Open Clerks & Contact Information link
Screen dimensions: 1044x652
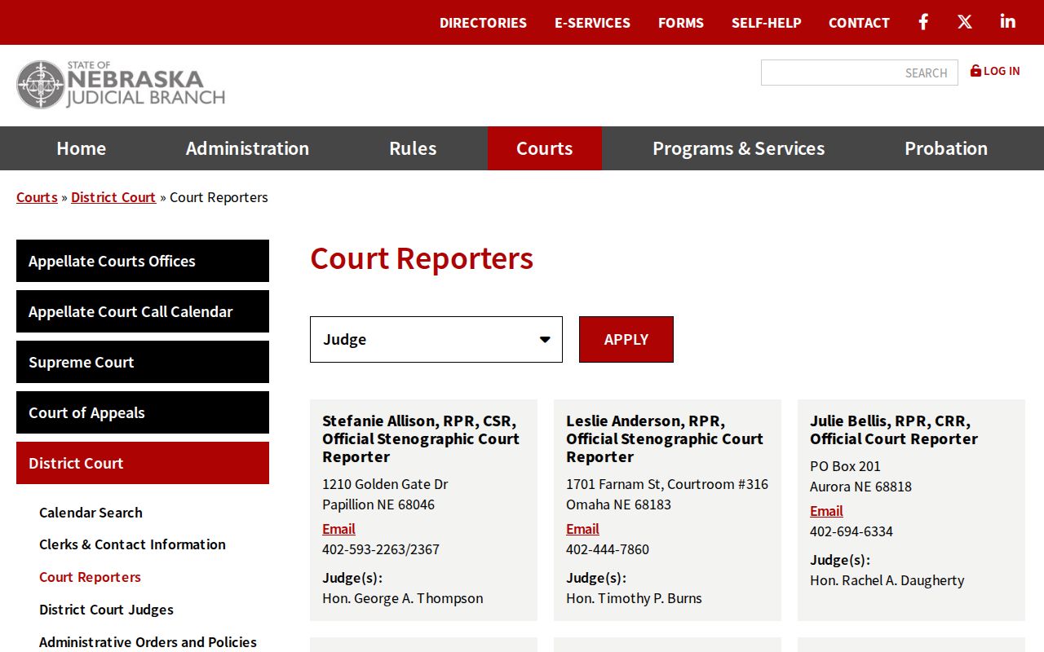pyautogui.click(x=132, y=544)
